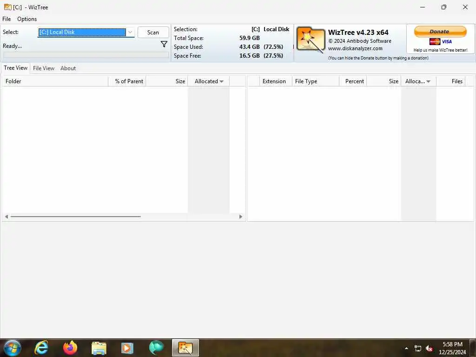The image size is (476, 357).
Task: Select the WizTree taskbar button
Action: [185, 348]
